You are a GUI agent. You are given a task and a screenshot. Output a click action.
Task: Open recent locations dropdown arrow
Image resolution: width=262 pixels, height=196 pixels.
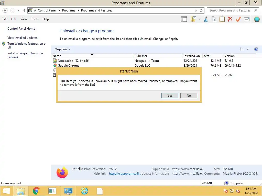click(x=18, y=10)
